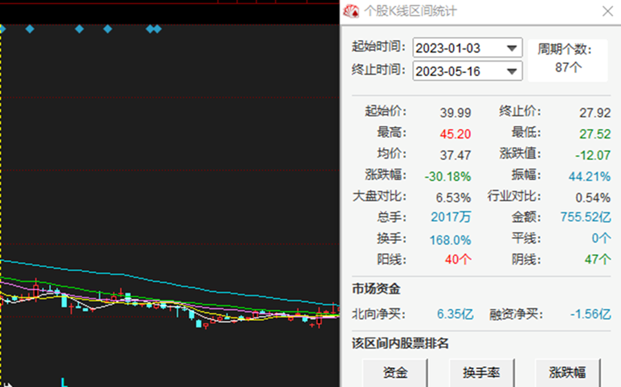Click the 金额 value 755.52亿
The width and height of the screenshot is (621, 387).
pos(585,217)
